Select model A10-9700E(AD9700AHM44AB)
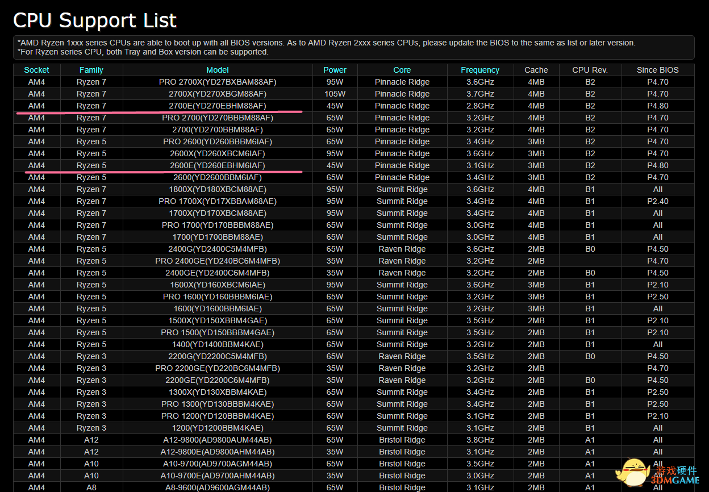 click(x=218, y=476)
